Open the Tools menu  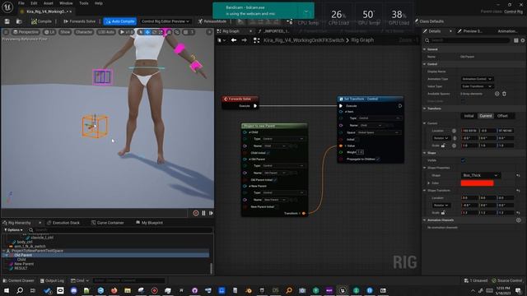(x=84, y=3)
